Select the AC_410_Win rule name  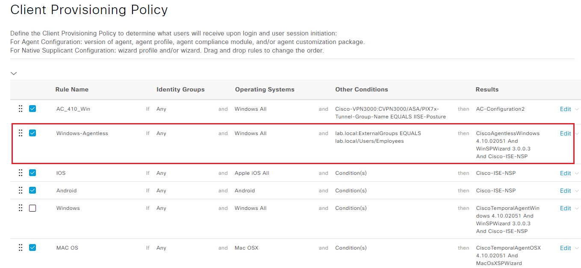pyautogui.click(x=73, y=109)
